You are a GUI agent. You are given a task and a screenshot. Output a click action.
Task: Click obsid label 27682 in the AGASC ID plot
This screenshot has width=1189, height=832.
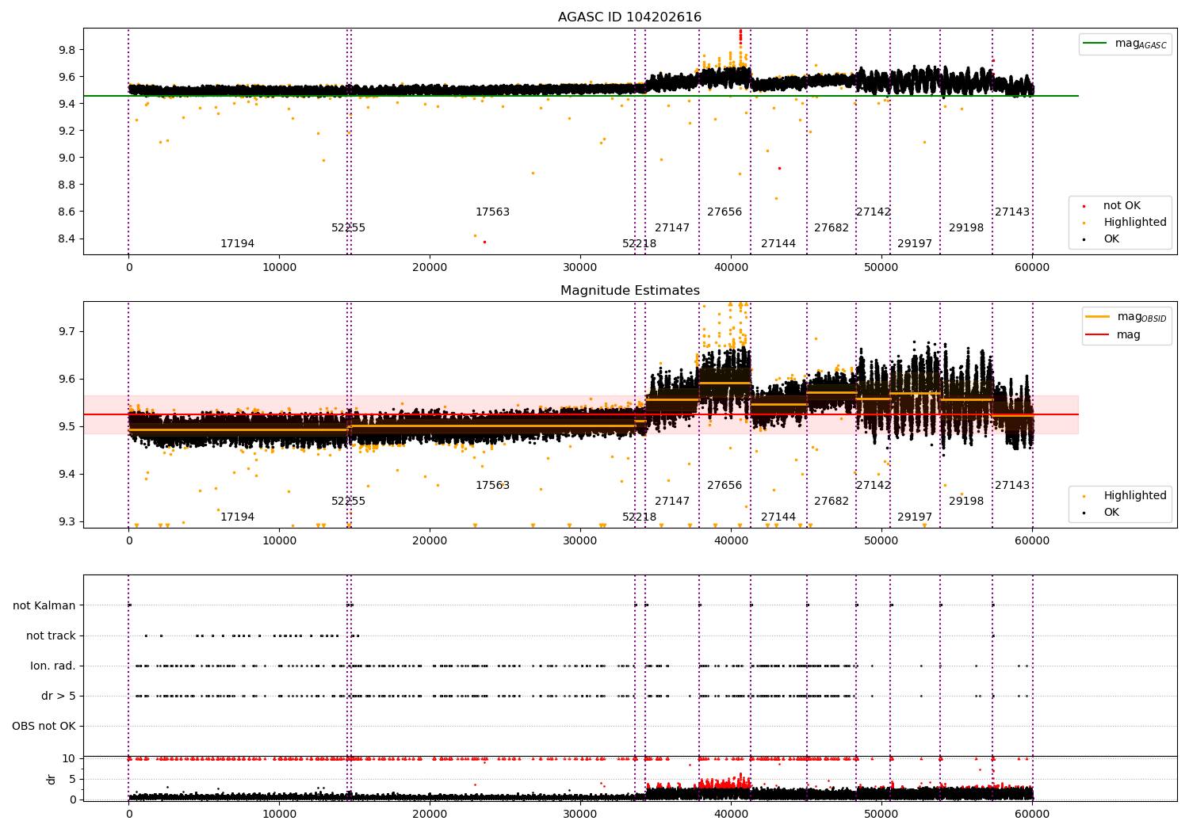click(832, 228)
